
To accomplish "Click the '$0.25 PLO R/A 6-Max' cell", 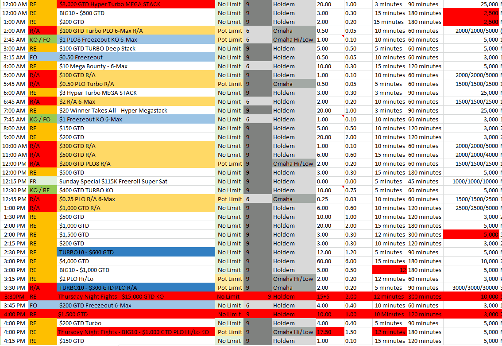I will tap(136, 199).
